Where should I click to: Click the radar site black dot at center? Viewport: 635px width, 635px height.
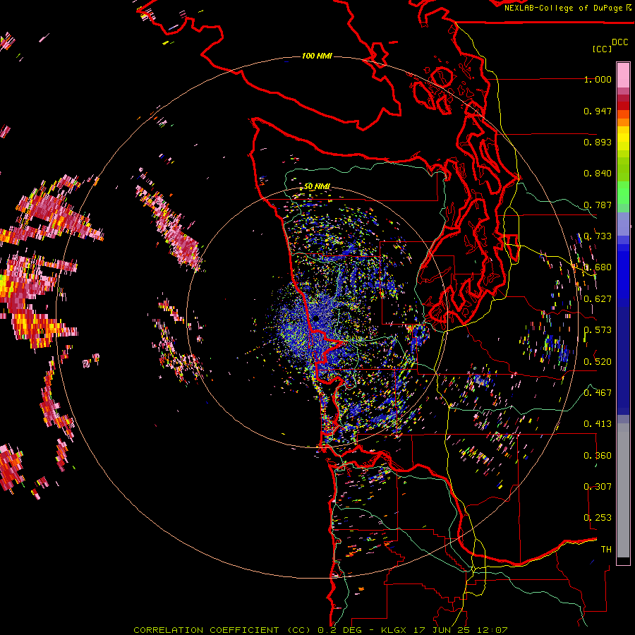click(x=316, y=319)
